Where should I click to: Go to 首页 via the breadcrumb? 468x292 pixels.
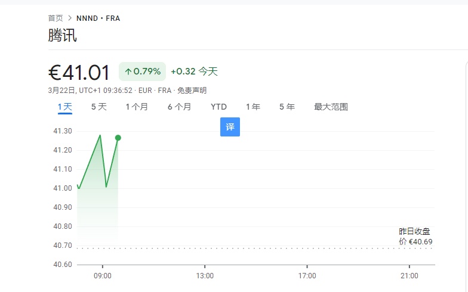click(x=56, y=18)
